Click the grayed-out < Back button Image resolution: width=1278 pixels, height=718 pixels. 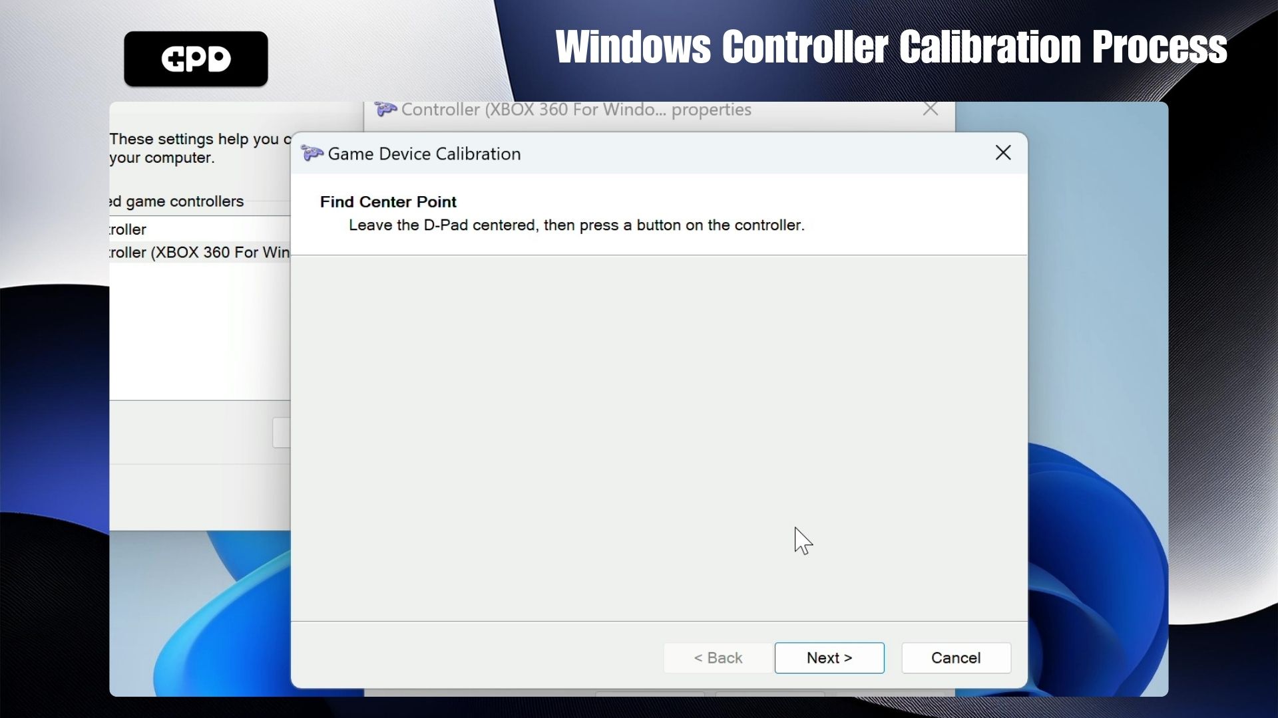pyautogui.click(x=718, y=658)
